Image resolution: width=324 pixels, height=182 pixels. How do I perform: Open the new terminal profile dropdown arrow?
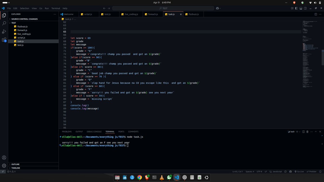pos(300,132)
